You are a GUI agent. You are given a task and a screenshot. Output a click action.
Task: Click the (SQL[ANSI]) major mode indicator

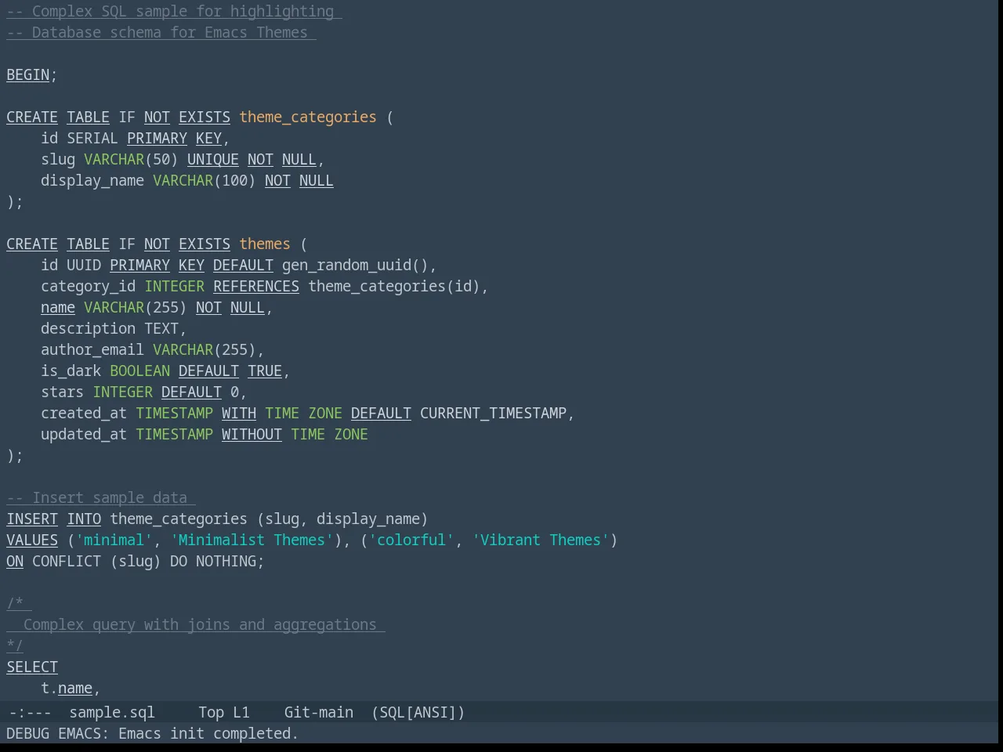pyautogui.click(x=418, y=713)
